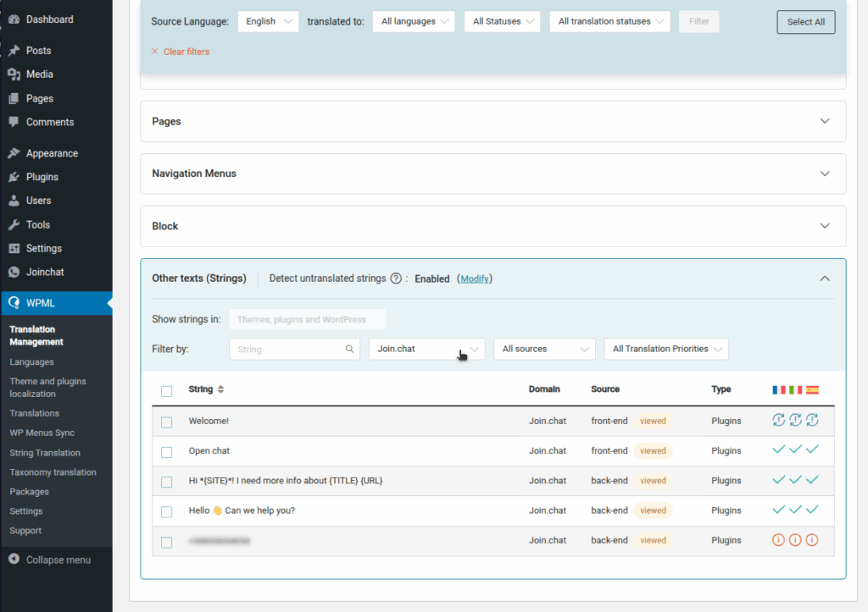Click the Select All button
The width and height of the screenshot is (868, 612).
(805, 22)
